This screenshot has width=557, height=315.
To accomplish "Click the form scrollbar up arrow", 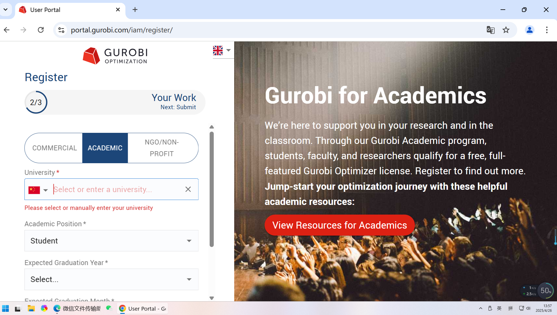I will tap(212, 127).
